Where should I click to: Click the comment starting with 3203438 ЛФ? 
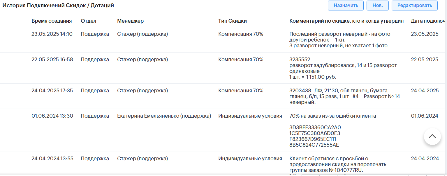click(x=346, y=96)
